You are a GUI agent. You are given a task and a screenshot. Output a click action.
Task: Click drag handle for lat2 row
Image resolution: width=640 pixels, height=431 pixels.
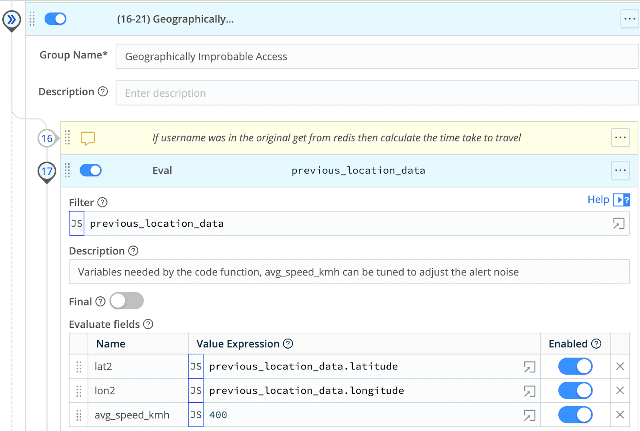click(79, 367)
